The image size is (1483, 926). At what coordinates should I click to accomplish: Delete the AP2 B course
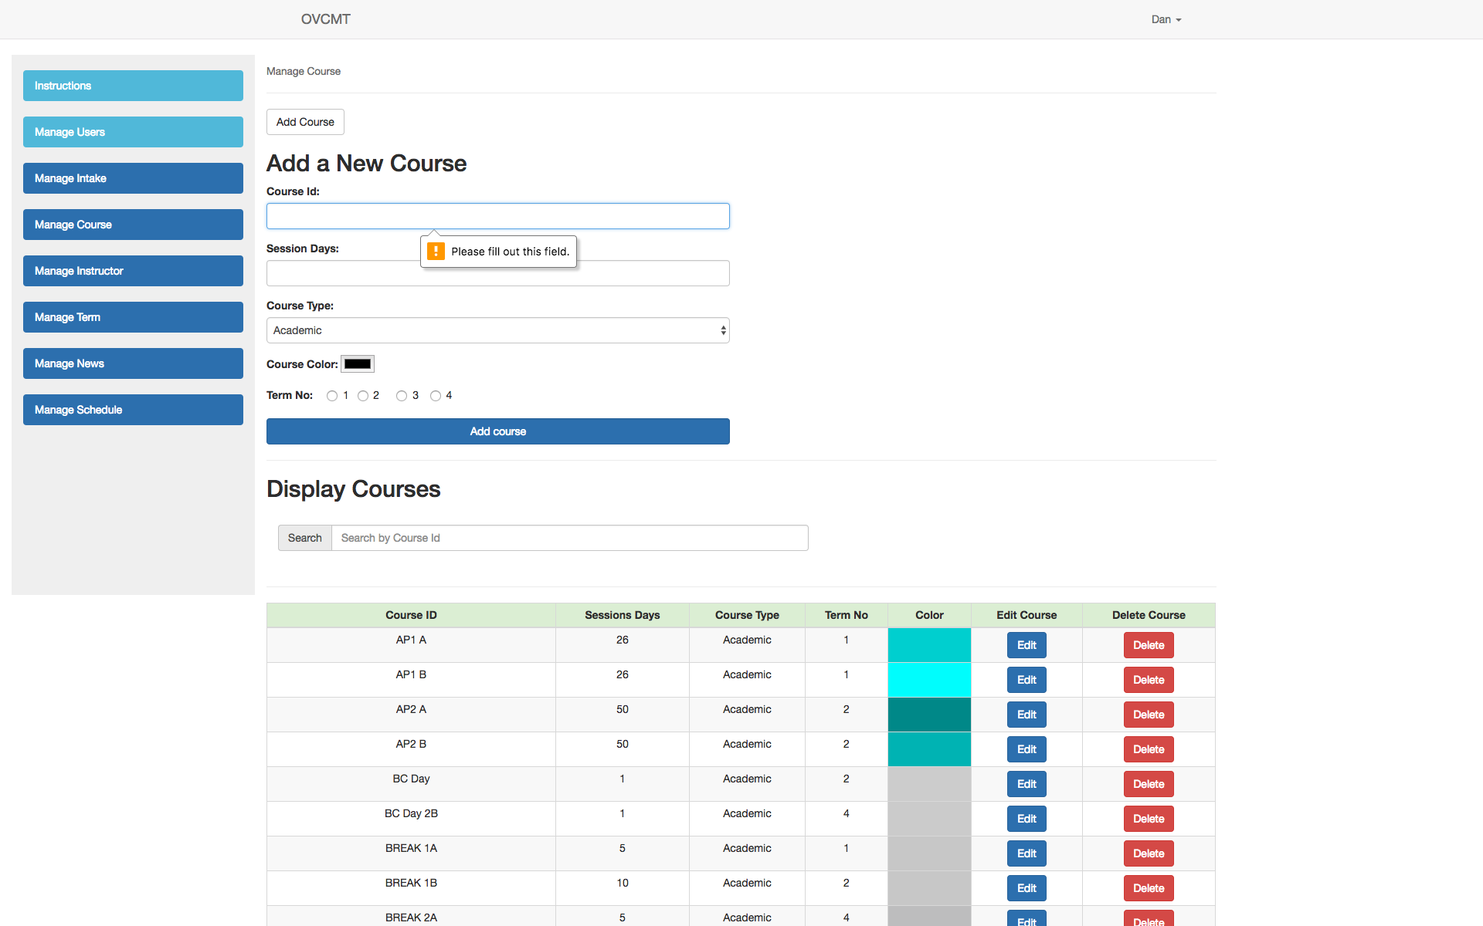[x=1149, y=749]
